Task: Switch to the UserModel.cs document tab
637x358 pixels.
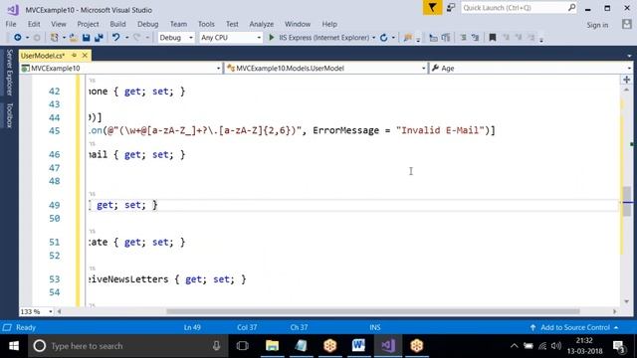Action: coord(43,56)
